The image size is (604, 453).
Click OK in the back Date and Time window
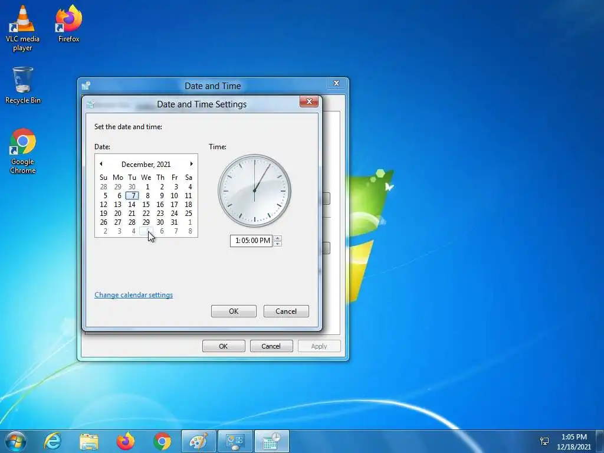(224, 346)
